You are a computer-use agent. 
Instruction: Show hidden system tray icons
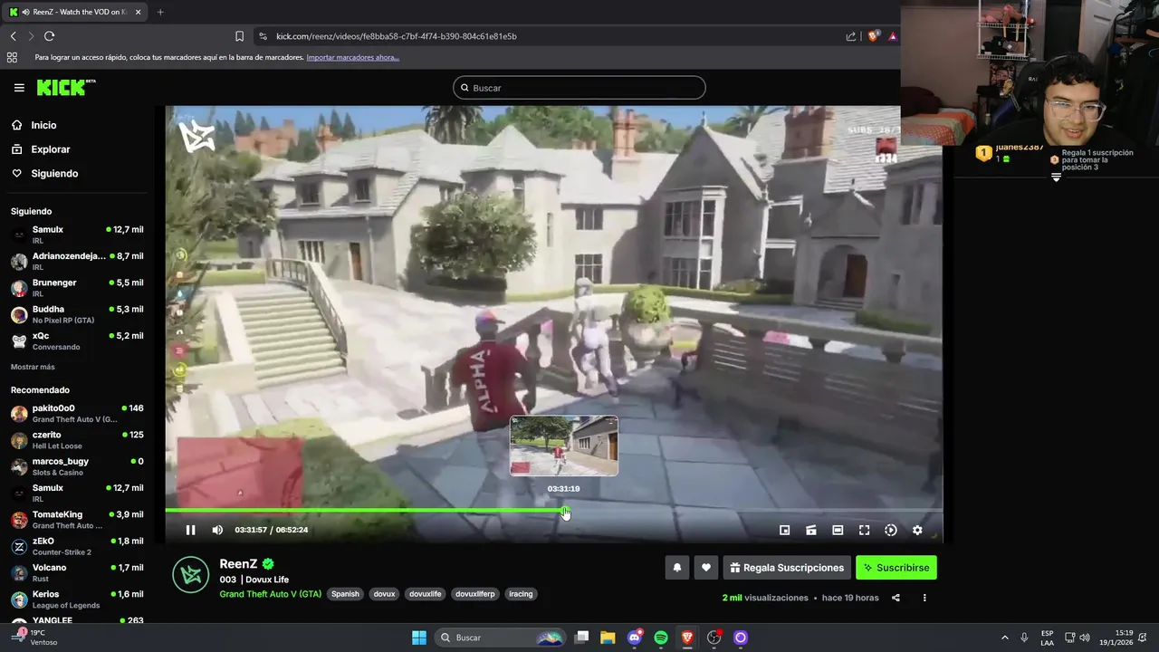pyautogui.click(x=1004, y=638)
